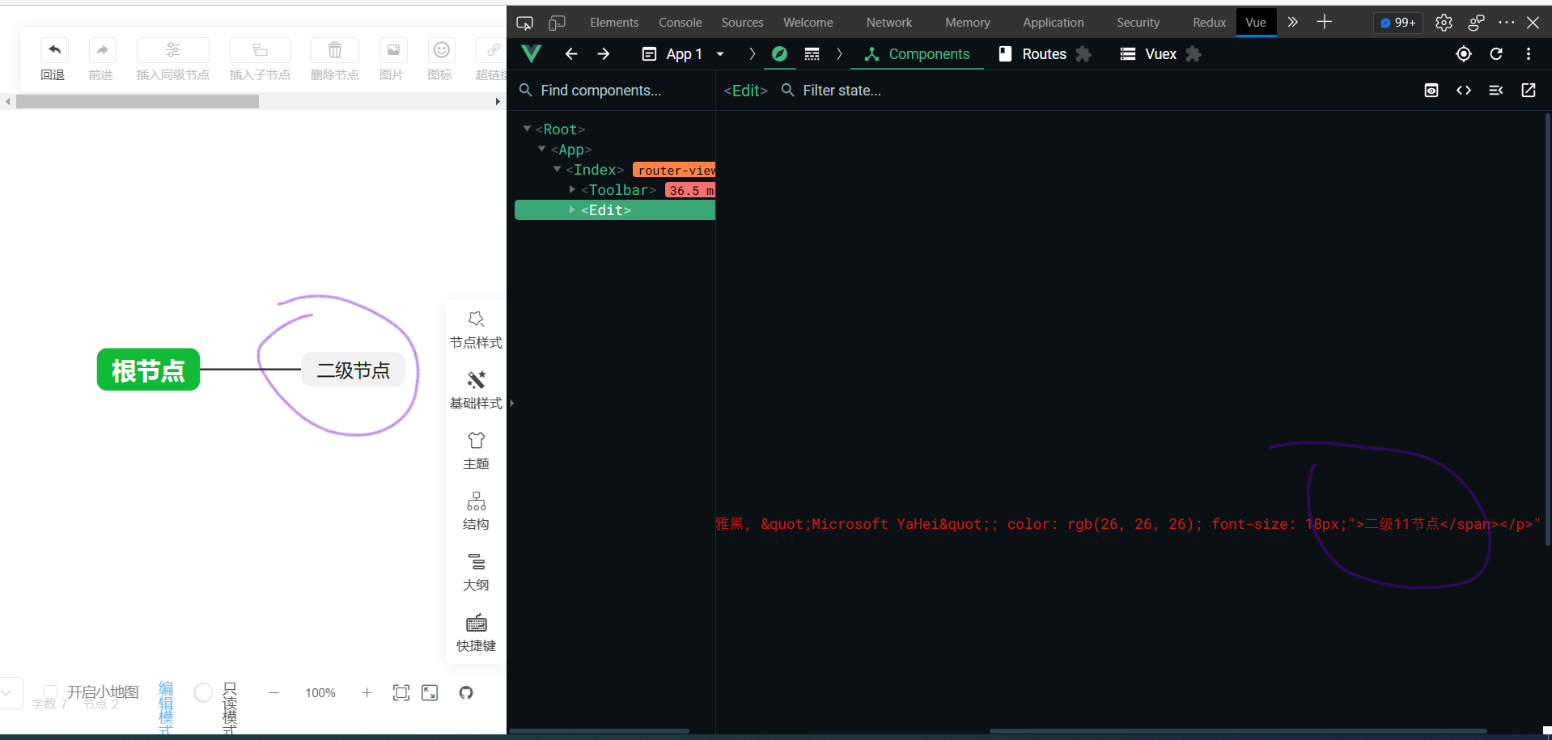Enable the 开启小地图 checkbox

[x=49, y=692]
